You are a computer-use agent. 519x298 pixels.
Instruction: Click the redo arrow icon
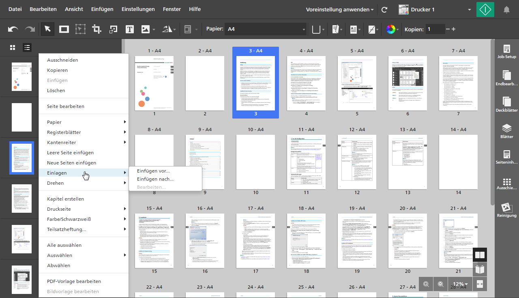[30, 29]
